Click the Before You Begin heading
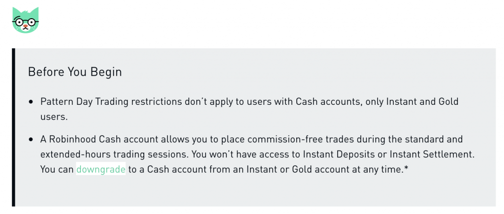Viewport: 504px width, 214px height. (75, 72)
